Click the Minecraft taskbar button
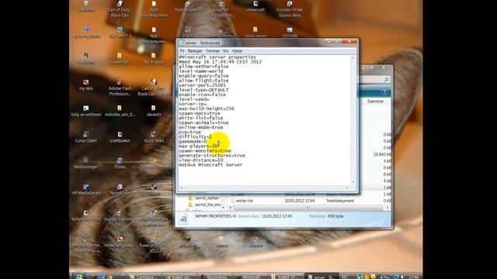 tap(250, 277)
